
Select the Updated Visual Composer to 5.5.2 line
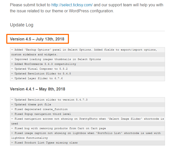click(88, 69)
